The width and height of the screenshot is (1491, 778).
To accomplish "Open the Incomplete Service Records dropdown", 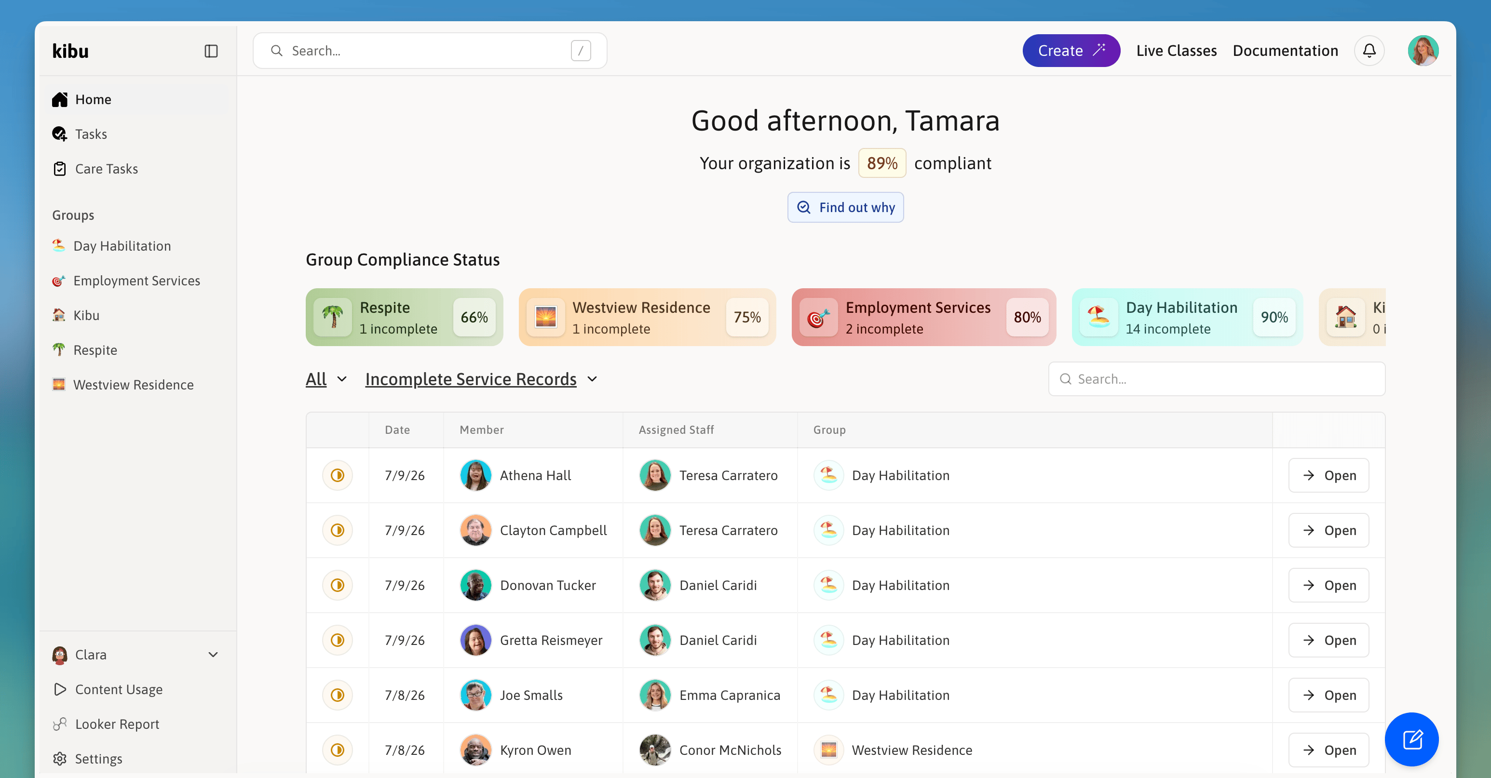I will click(482, 379).
